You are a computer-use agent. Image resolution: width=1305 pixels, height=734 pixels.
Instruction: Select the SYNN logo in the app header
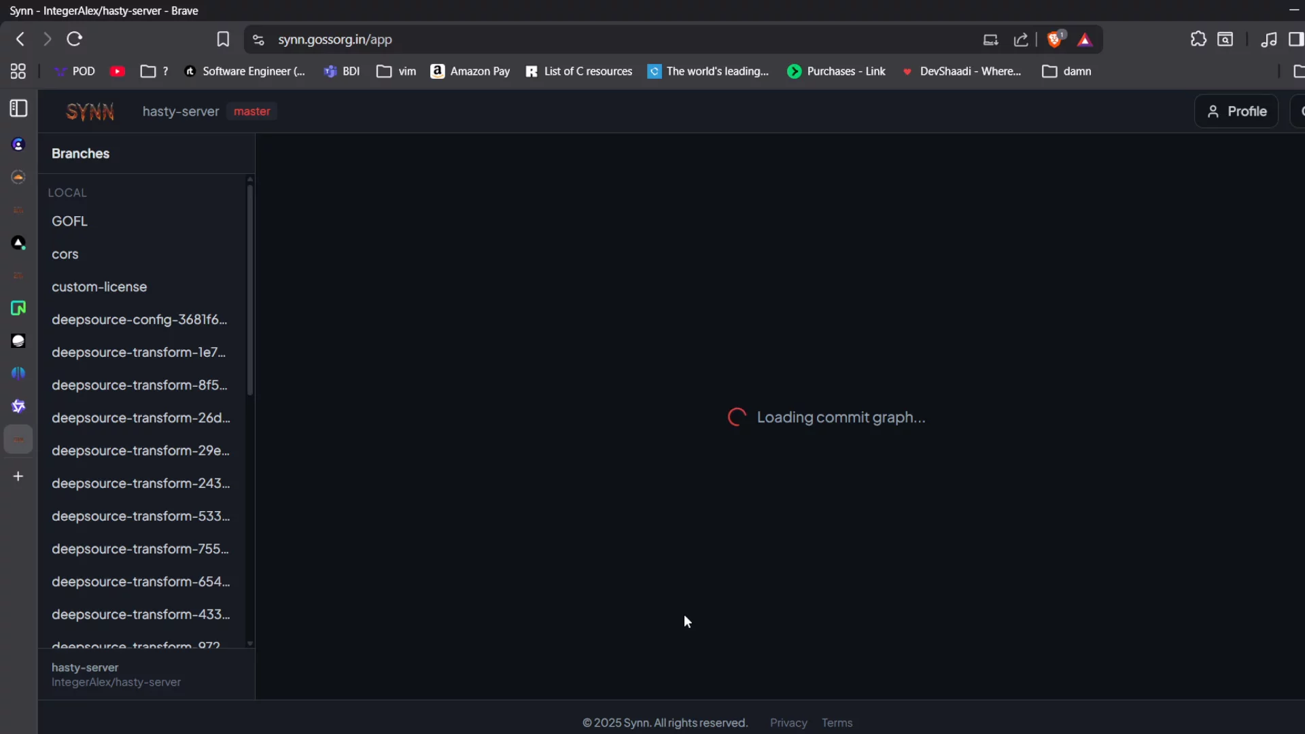pyautogui.click(x=89, y=111)
